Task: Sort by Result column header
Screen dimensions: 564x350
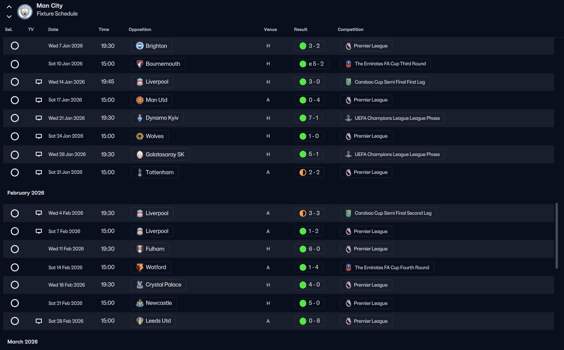Action: 301,30
